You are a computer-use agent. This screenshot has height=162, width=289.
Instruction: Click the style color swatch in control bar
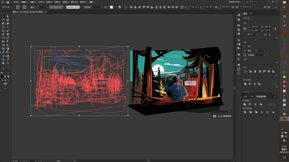point(112,7)
